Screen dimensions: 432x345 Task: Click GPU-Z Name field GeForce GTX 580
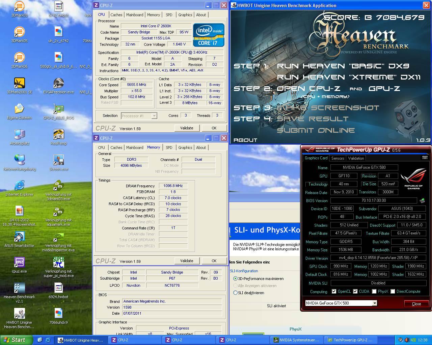(364, 167)
